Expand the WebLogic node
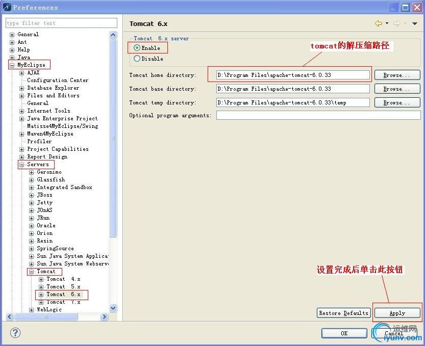425x346 pixels. click(x=32, y=310)
